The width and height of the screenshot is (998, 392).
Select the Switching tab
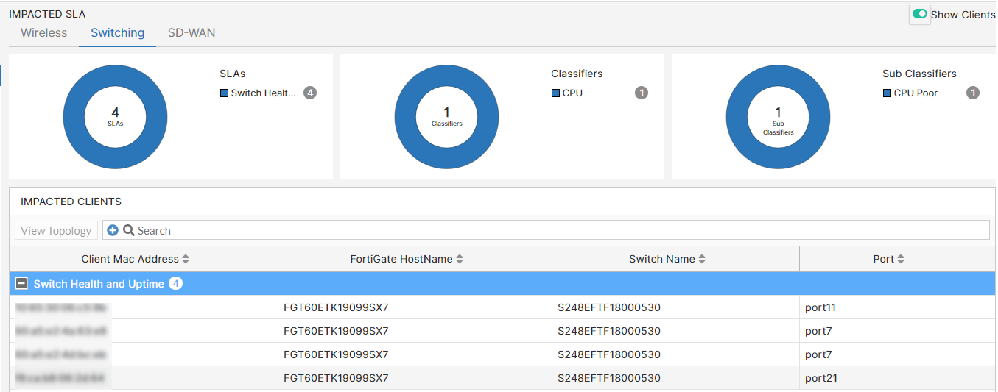coord(117,33)
